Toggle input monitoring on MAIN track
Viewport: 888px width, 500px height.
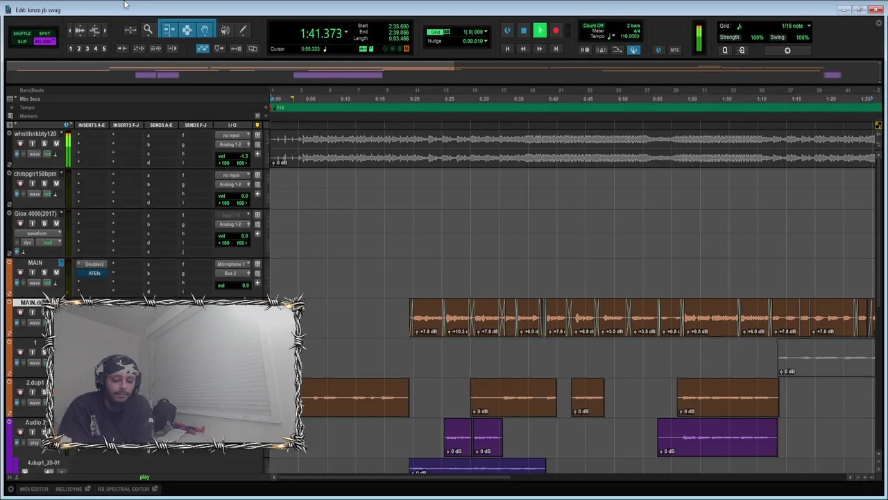tap(32, 273)
